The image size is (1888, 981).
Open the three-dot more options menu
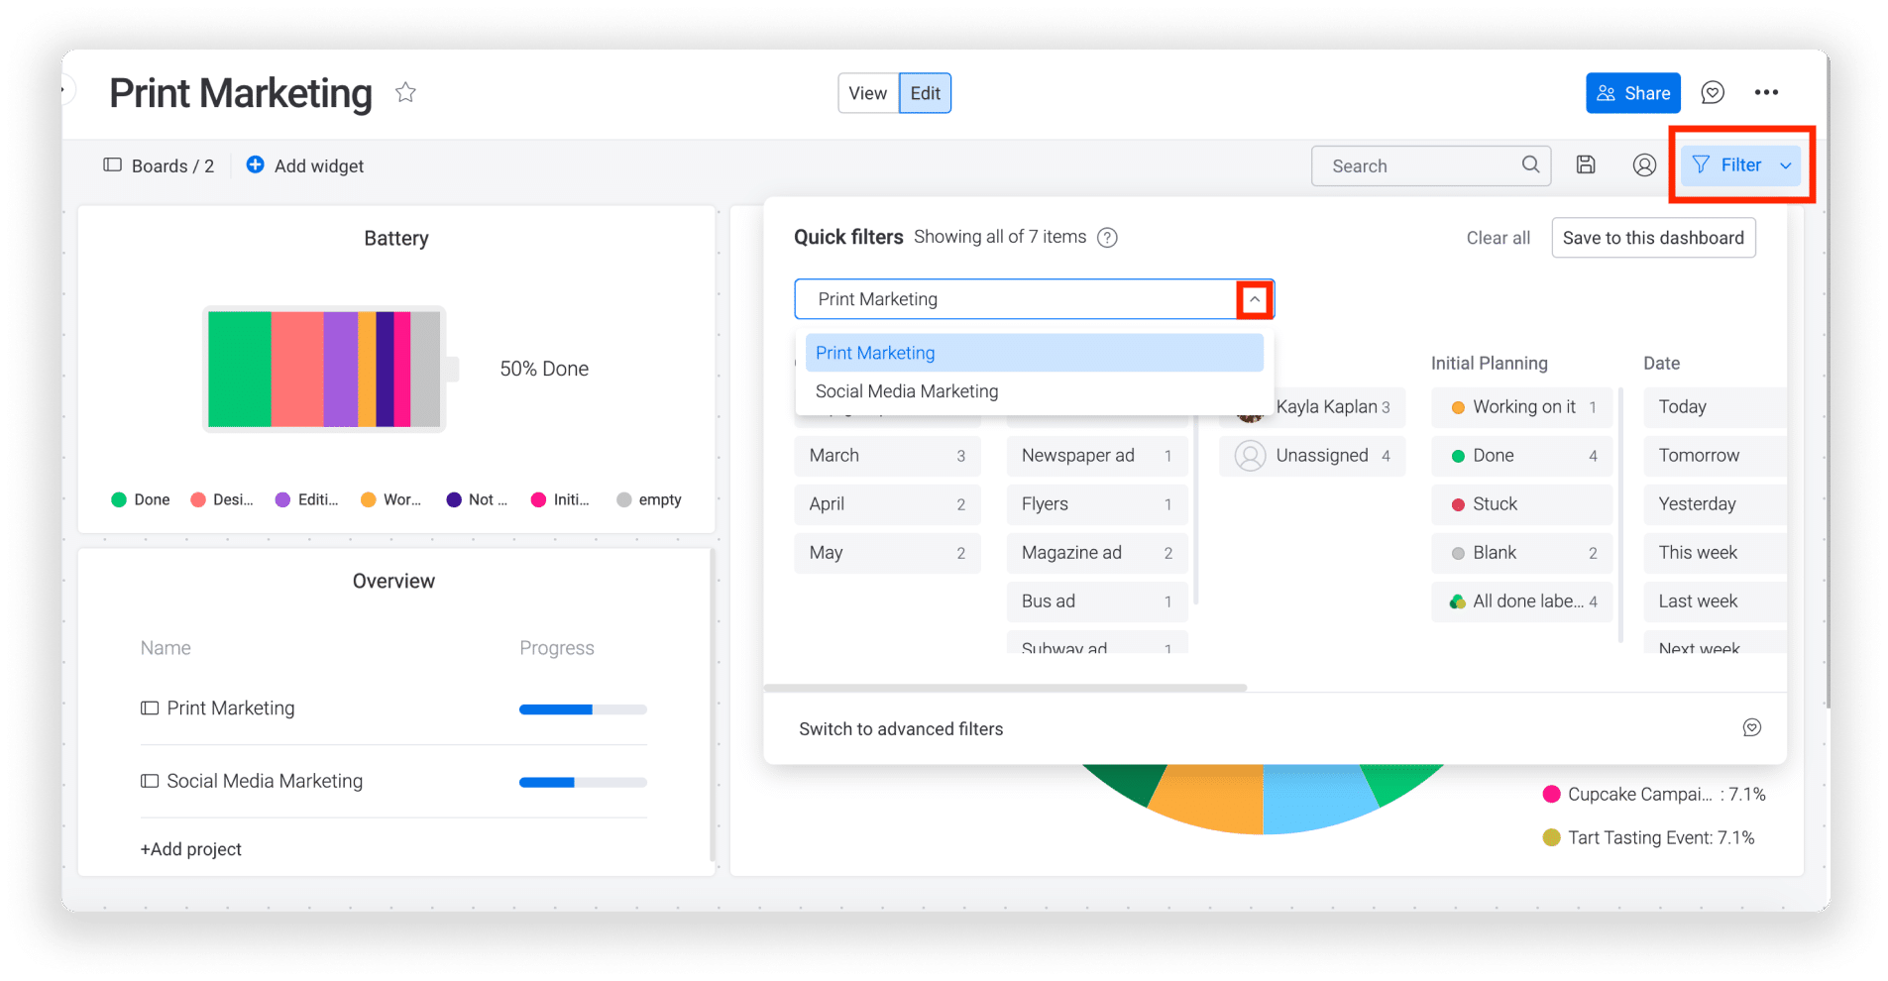point(1766,92)
